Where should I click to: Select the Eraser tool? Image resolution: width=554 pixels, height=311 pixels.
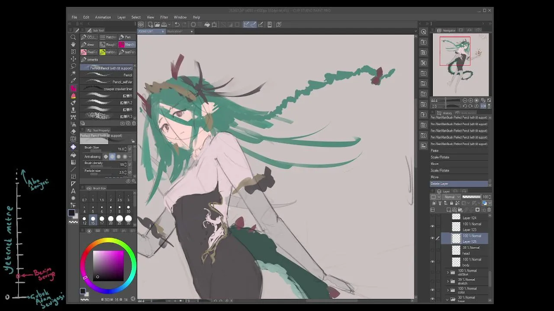click(73, 132)
